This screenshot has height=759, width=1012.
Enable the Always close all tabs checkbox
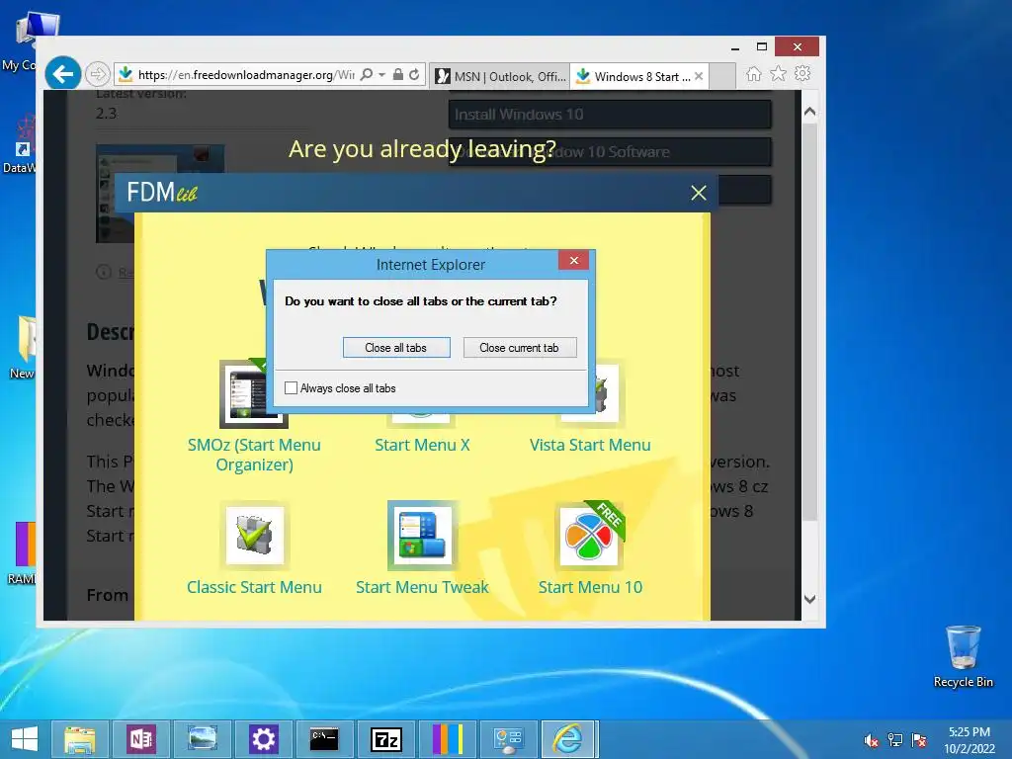292,387
